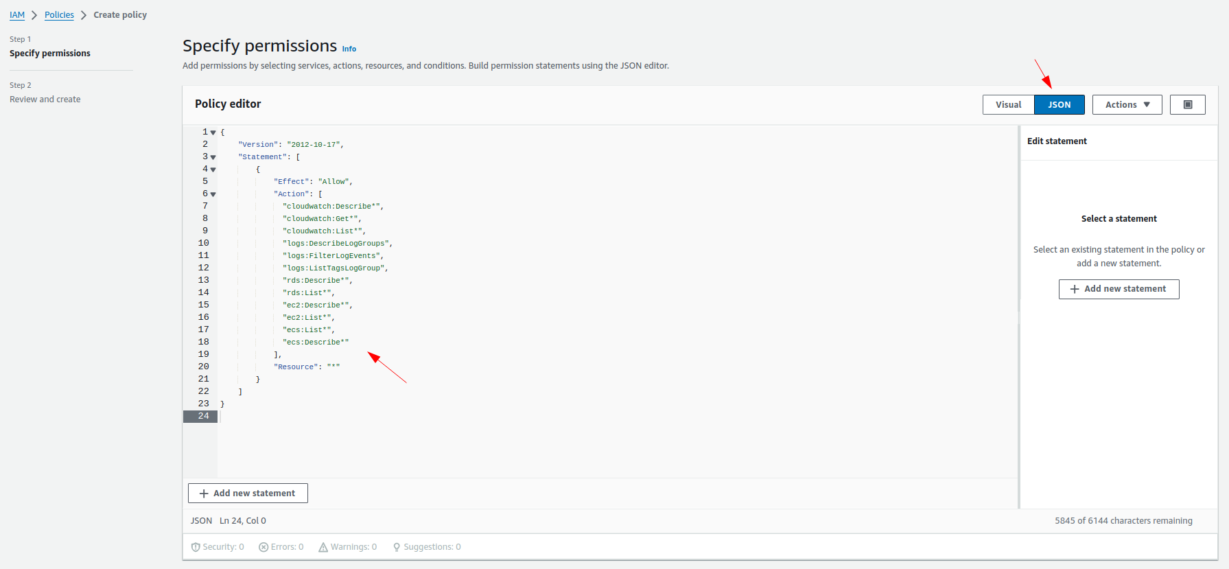Click the "ecs:Describe*" action line
The height and width of the screenshot is (569, 1229).
(316, 342)
